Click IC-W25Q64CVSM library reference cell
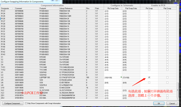Viewport: 181px width, 107px height. [73, 85]
